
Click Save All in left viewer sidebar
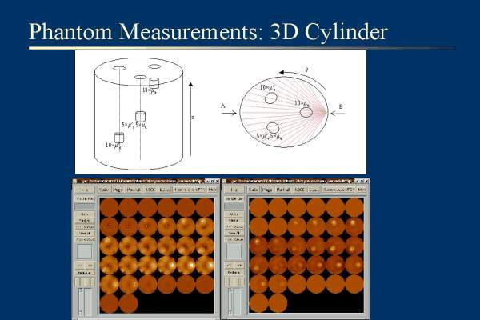coord(85,233)
